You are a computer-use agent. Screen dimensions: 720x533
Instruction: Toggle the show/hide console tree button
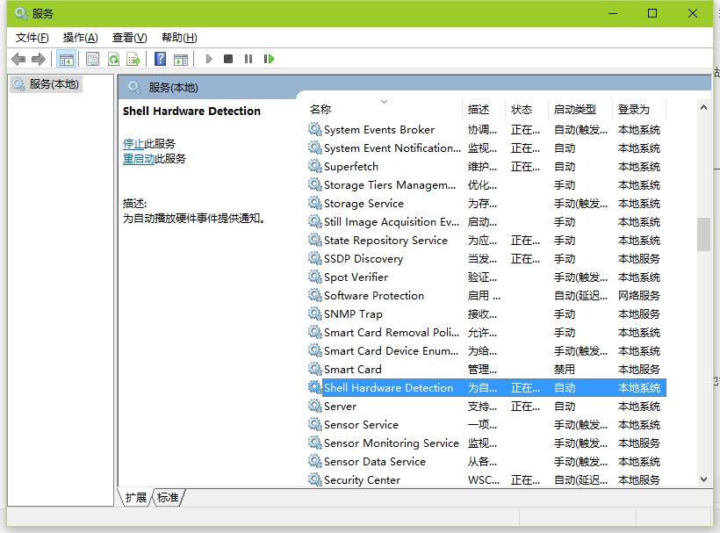(66, 59)
